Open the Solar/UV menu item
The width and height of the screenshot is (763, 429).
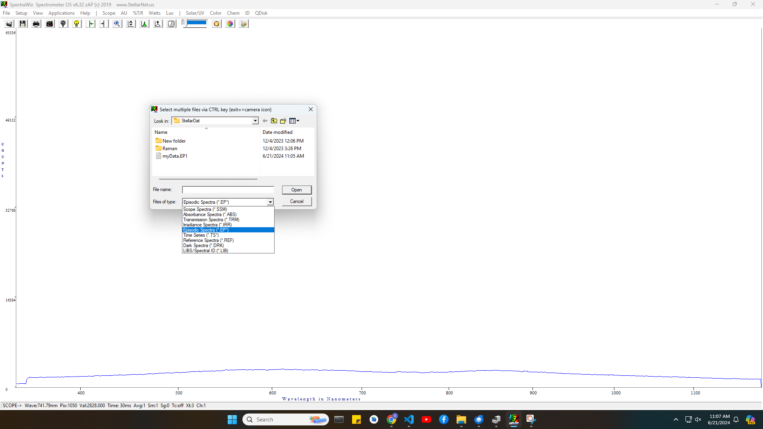pos(195,13)
